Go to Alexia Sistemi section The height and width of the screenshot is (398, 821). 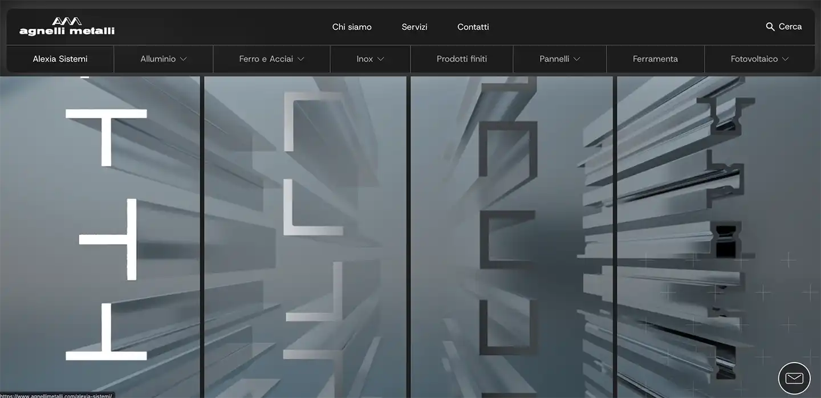click(60, 59)
